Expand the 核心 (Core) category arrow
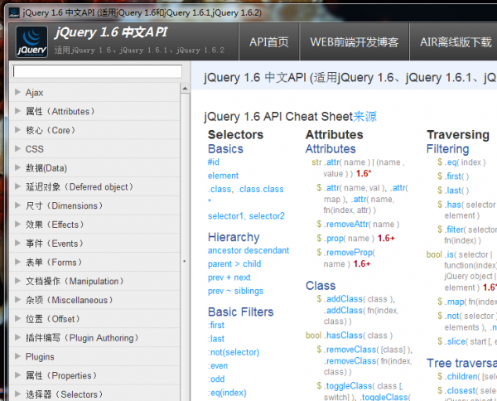 coord(17,130)
